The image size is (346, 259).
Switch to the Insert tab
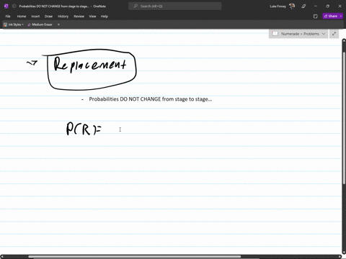pos(35,17)
